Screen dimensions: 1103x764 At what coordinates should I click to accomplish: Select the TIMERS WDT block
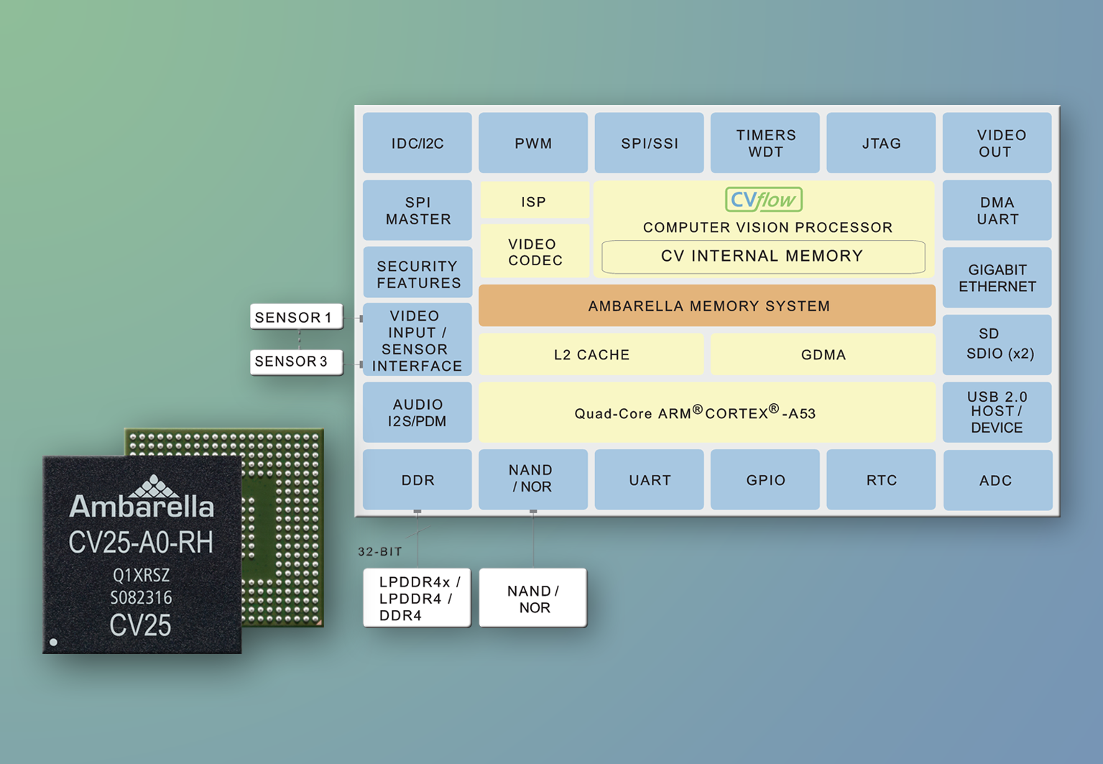point(765,143)
